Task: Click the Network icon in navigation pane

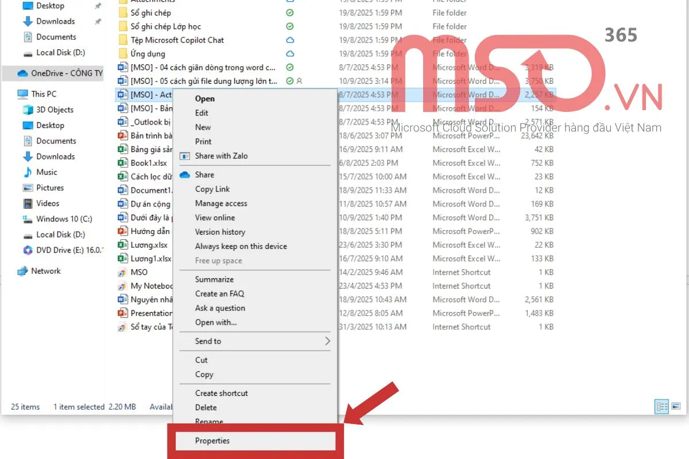Action: pyautogui.click(x=22, y=271)
